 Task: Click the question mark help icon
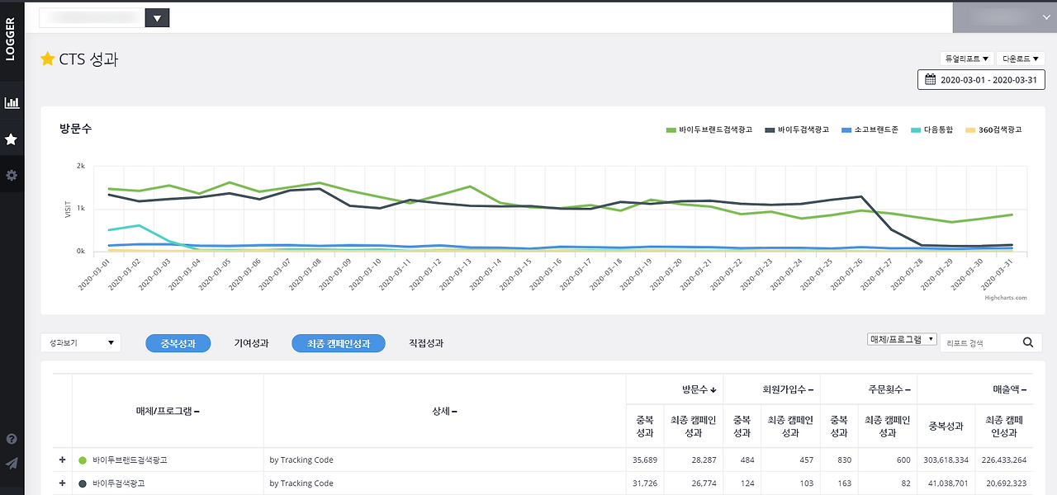pyautogui.click(x=12, y=439)
